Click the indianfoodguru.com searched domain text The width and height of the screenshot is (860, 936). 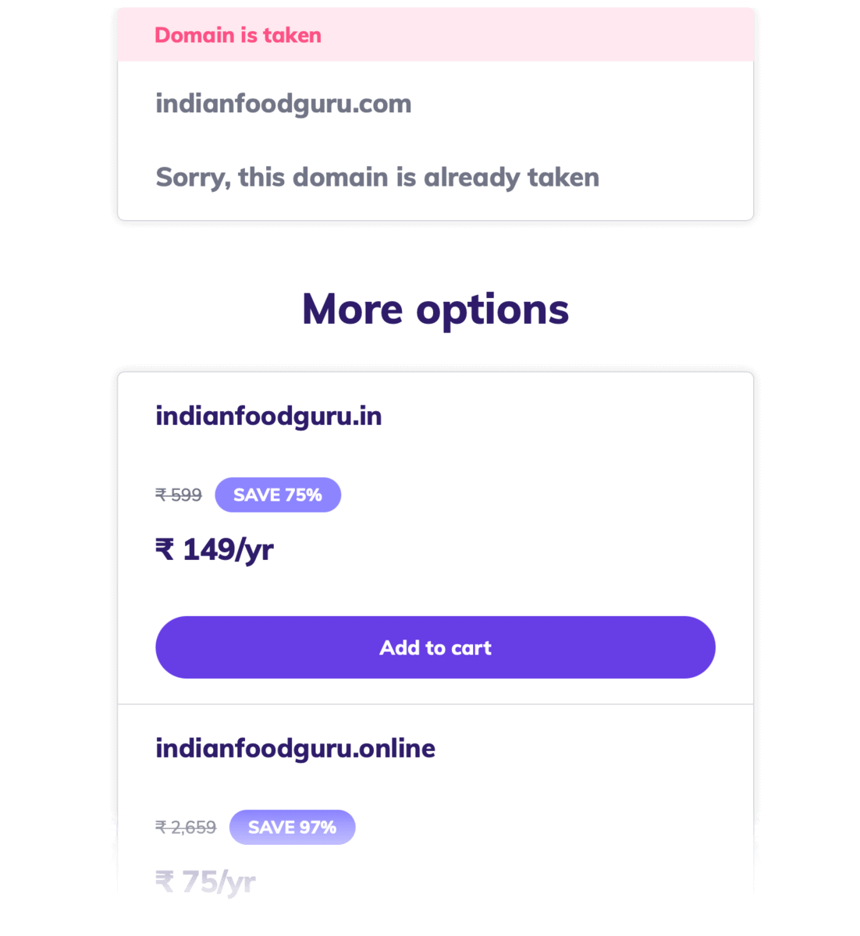pos(283,103)
